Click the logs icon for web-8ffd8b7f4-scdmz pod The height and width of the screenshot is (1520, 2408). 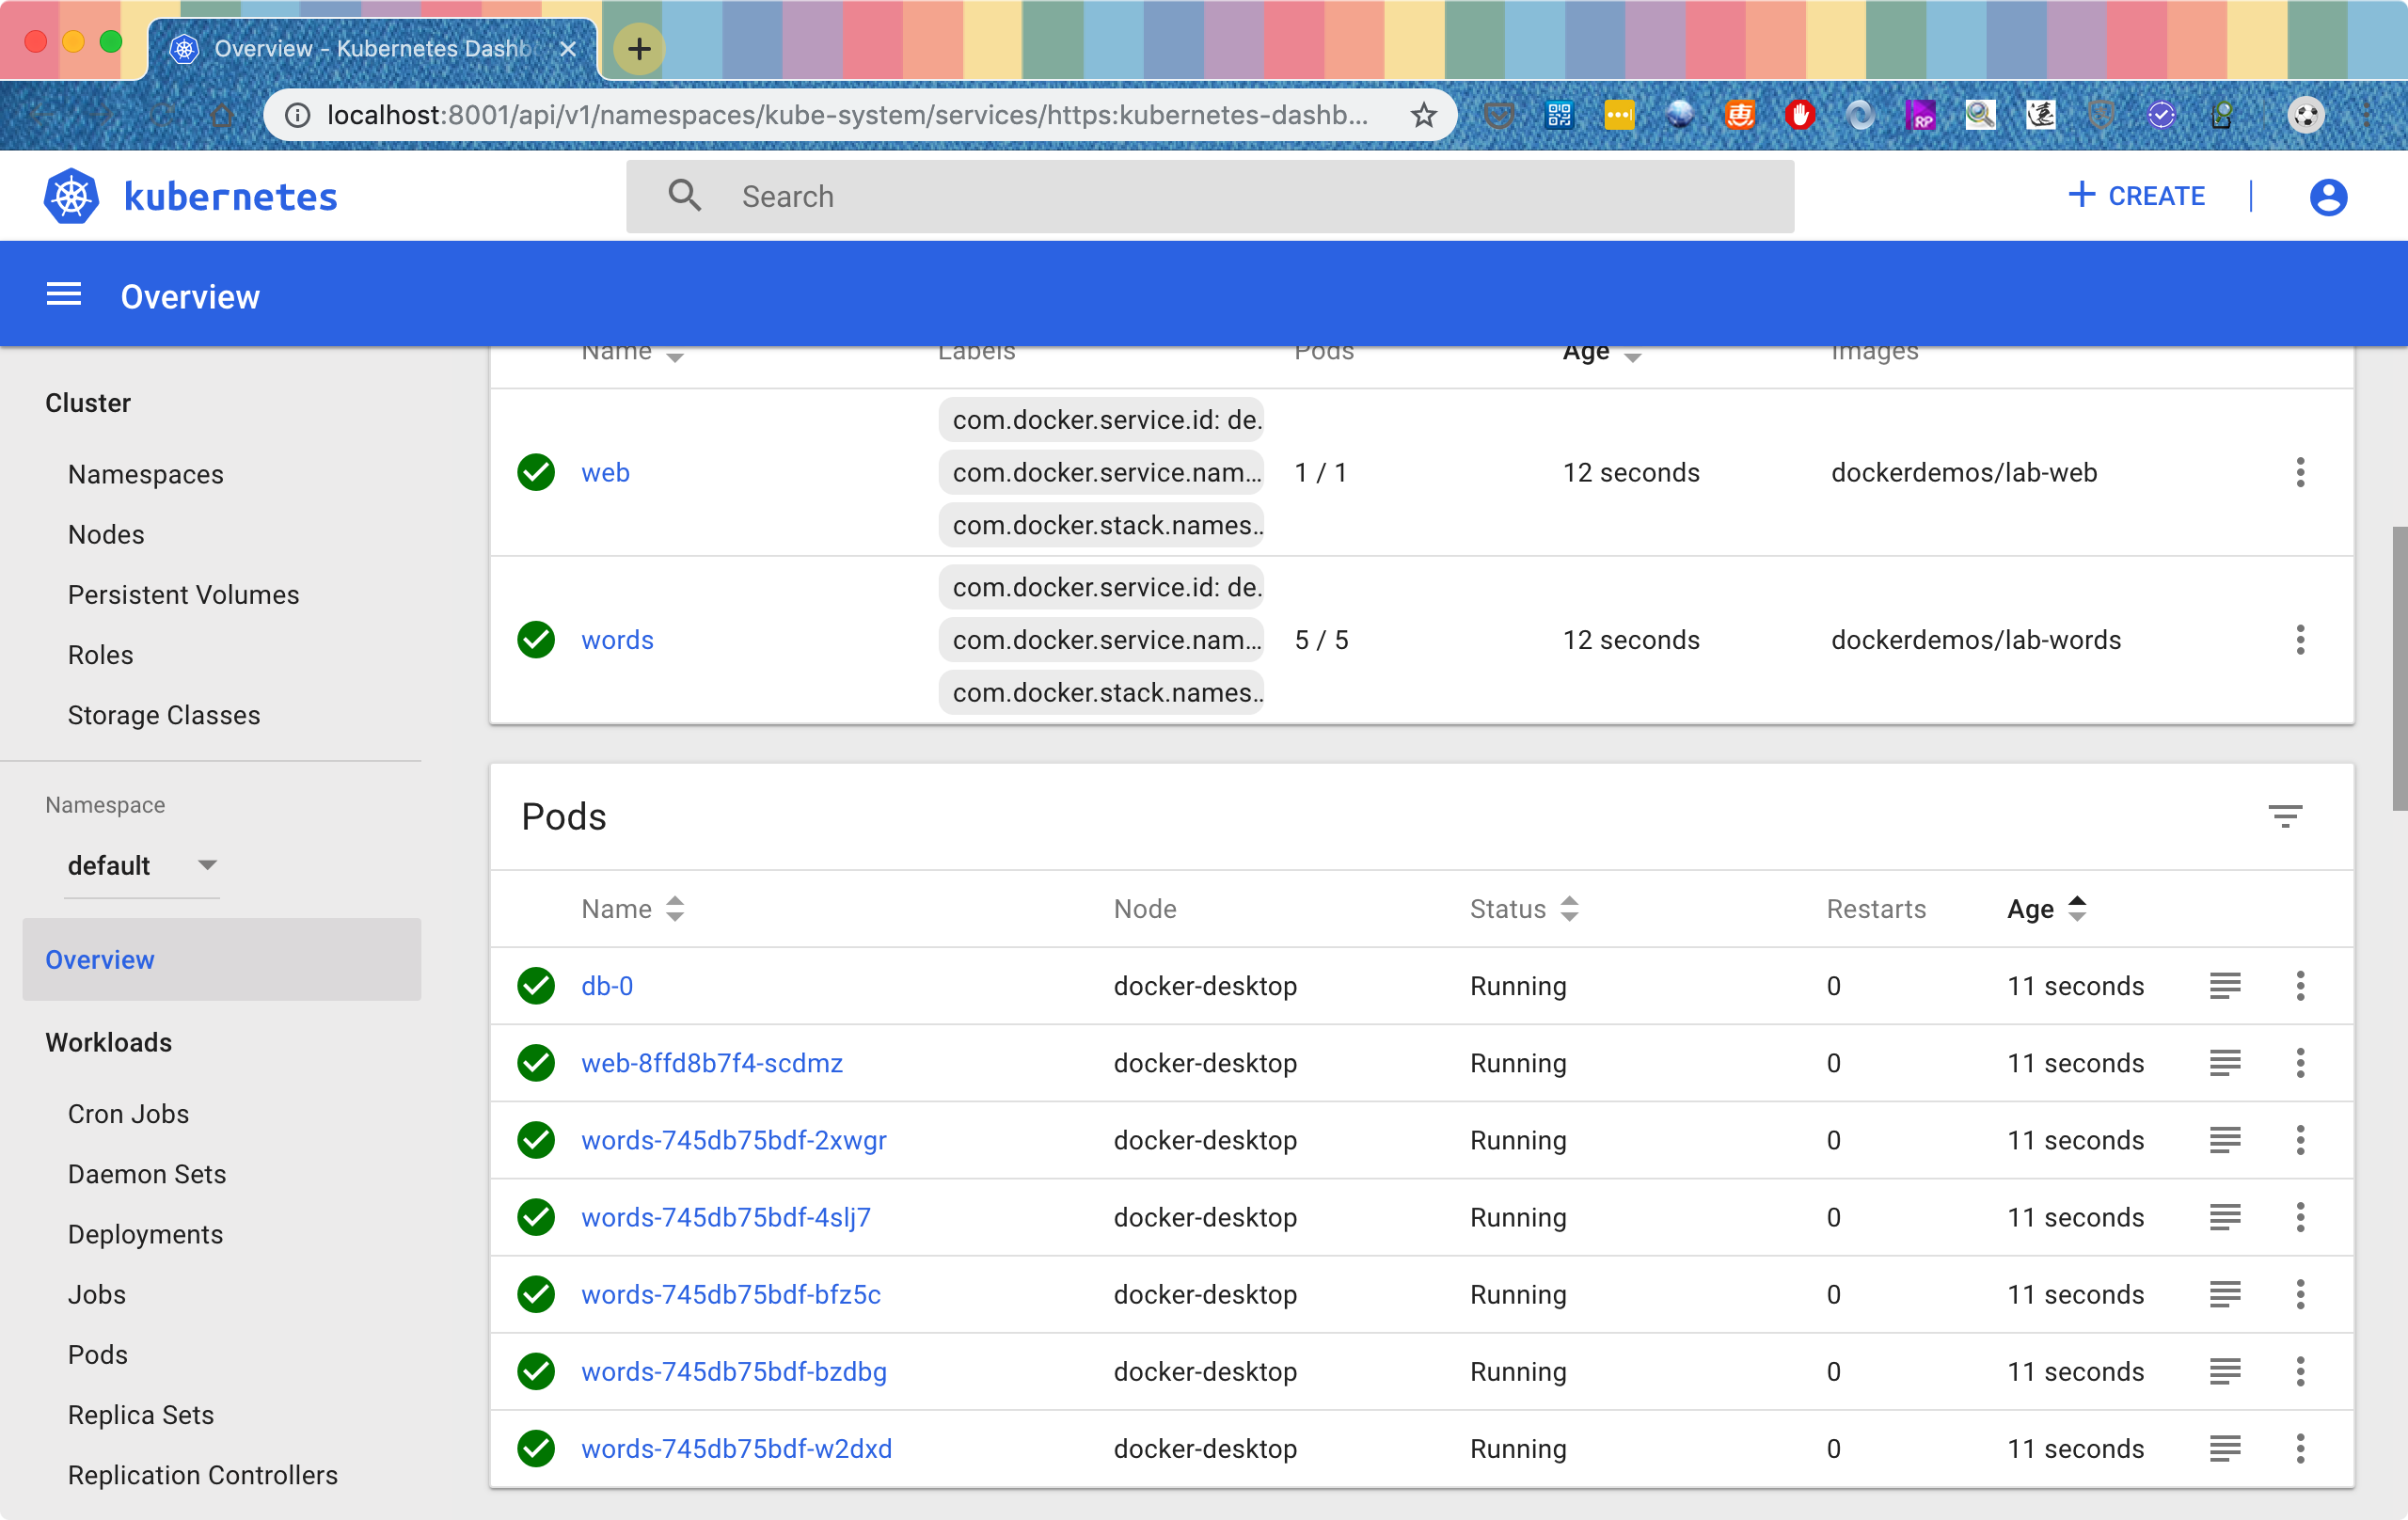coord(2225,1063)
